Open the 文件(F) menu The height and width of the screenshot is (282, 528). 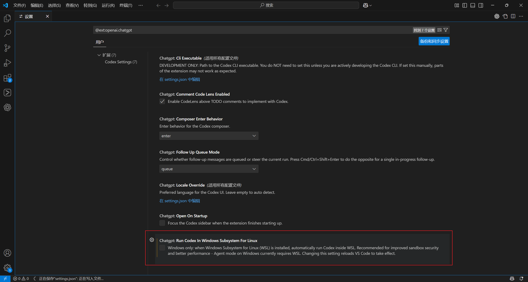19,5
